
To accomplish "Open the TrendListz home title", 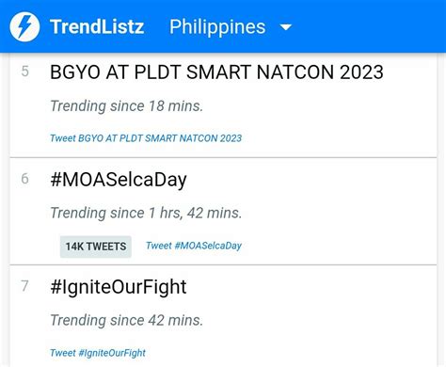I will coord(97,26).
